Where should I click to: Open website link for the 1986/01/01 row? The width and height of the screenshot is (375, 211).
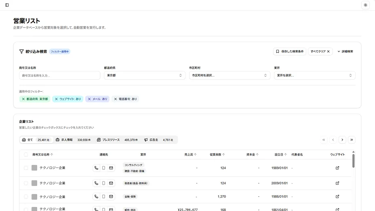click(x=337, y=196)
